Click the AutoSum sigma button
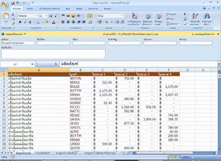Image resolution: width=221 pixels, height=161 pixels. coord(185,14)
